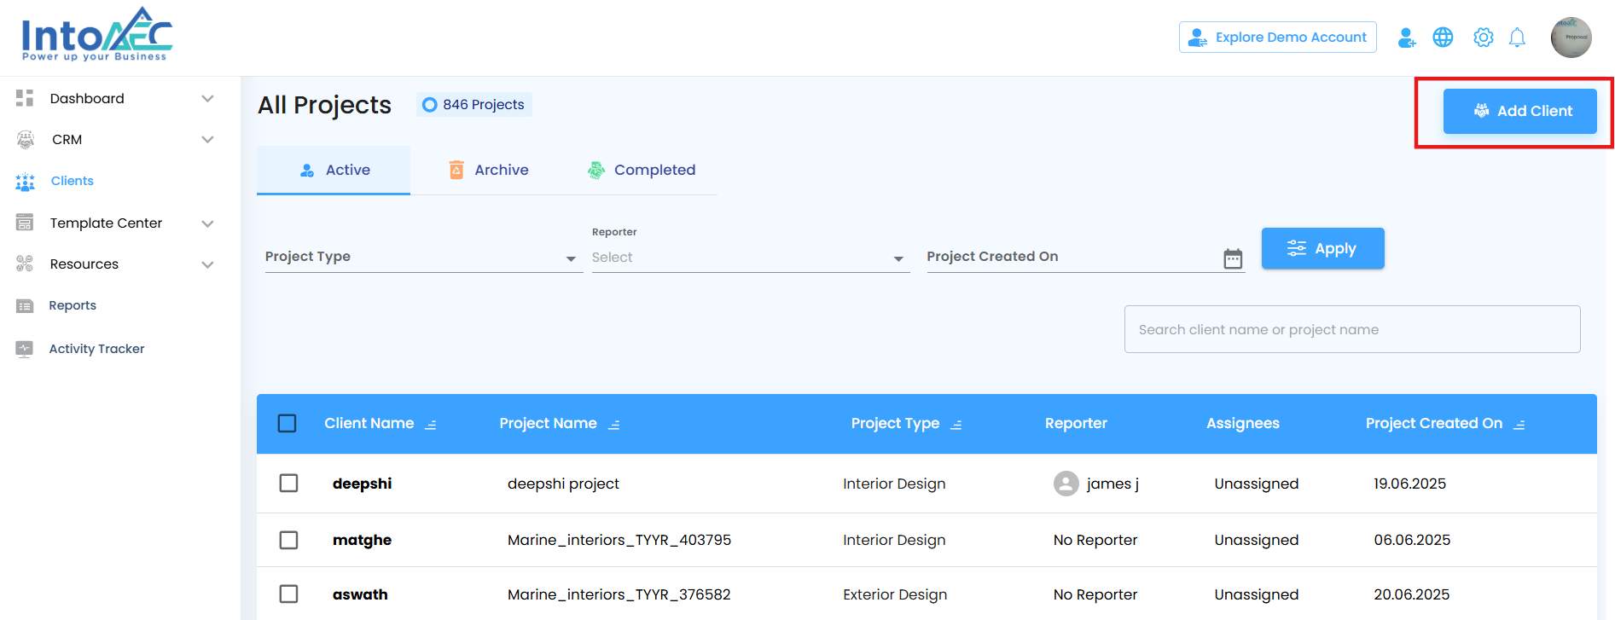Check the select-all header checkbox
The width and height of the screenshot is (1615, 620).
click(288, 423)
